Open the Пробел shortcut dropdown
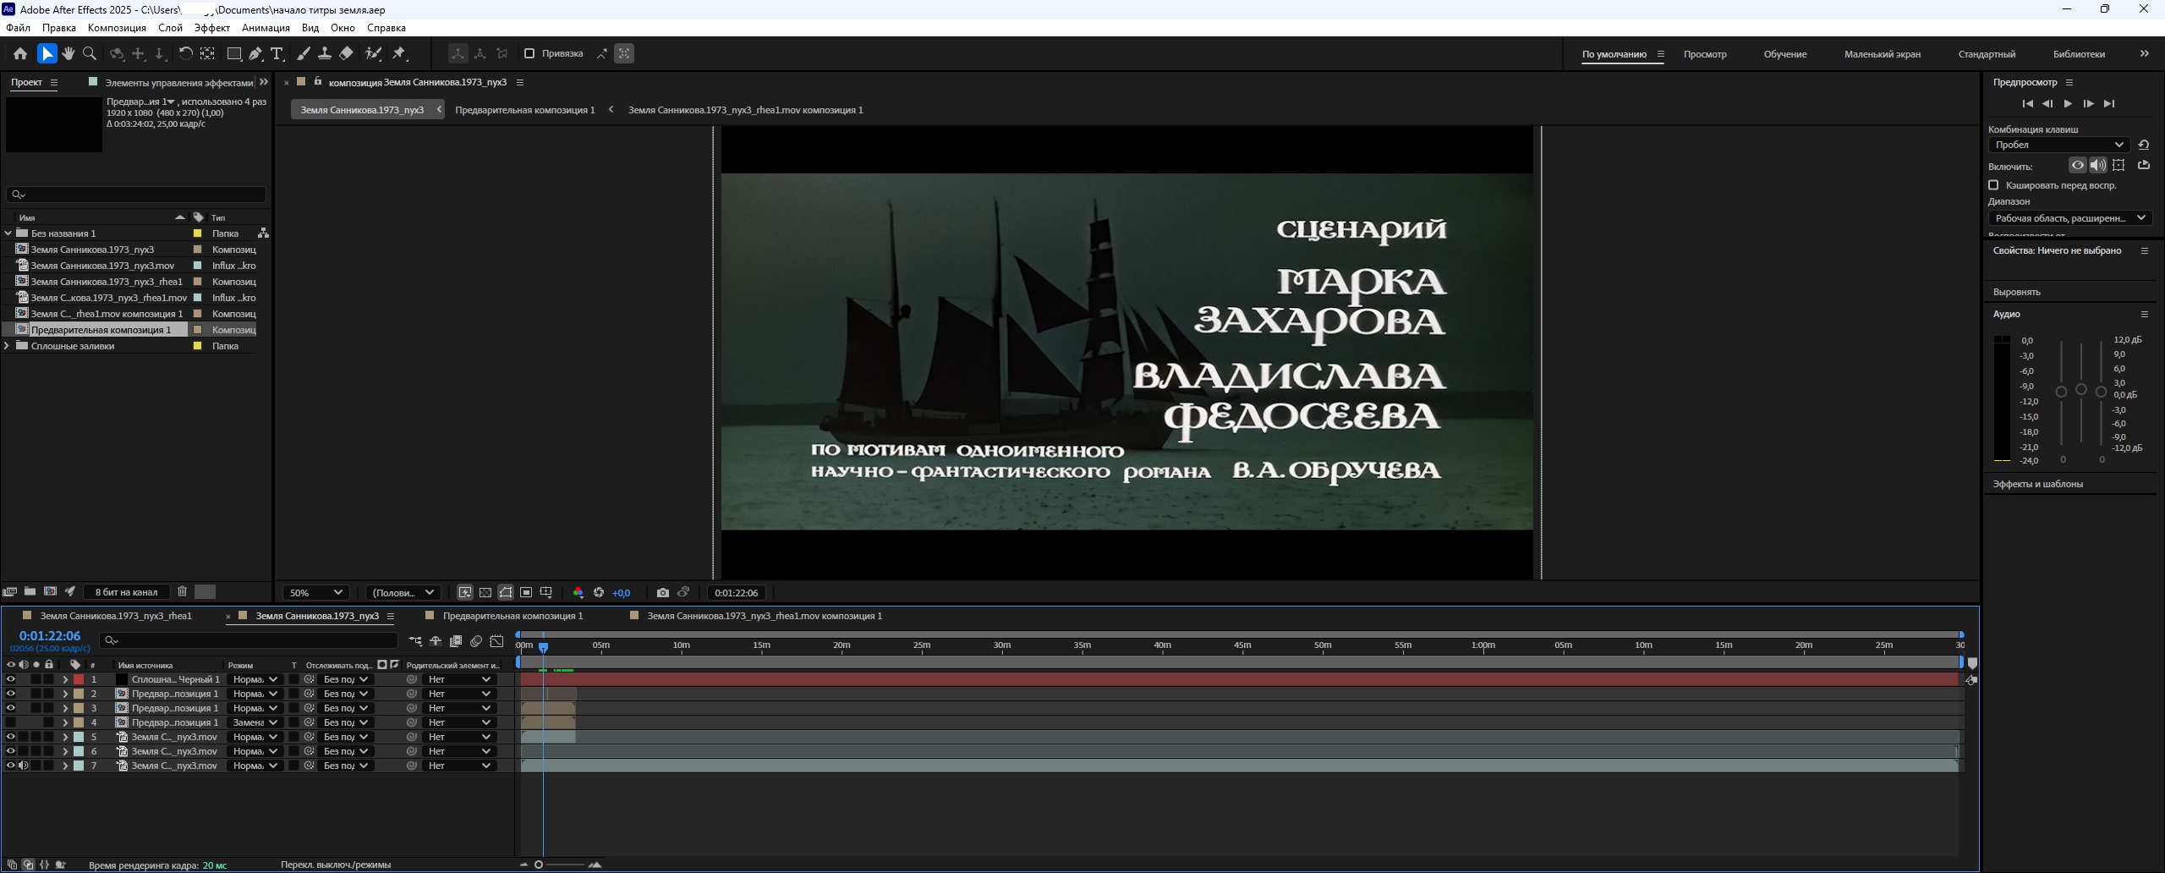 tap(2058, 145)
